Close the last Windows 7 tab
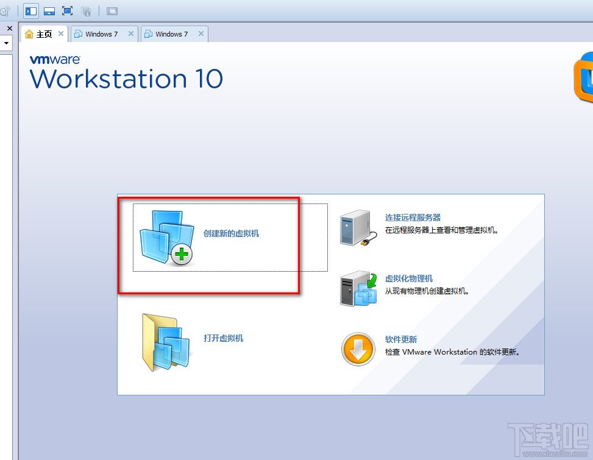This screenshot has height=460, width=593. pos(201,34)
